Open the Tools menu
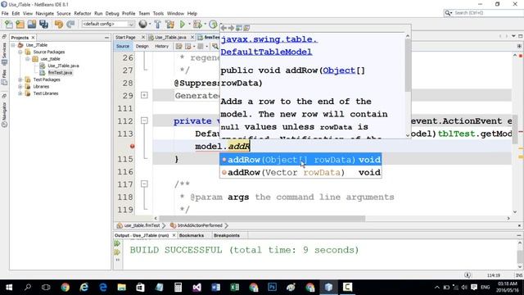The image size is (524, 295). point(158,13)
